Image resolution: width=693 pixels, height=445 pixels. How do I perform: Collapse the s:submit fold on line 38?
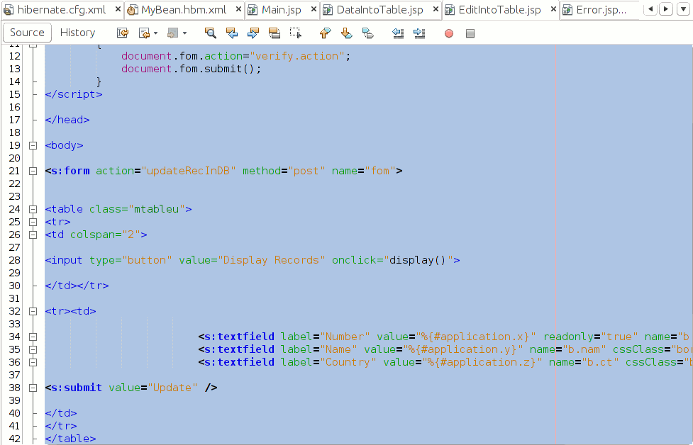[33, 388]
